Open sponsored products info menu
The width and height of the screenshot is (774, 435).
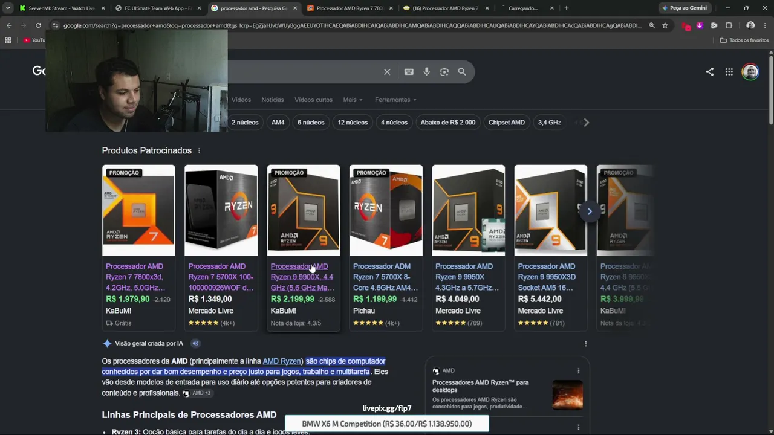[199, 150]
